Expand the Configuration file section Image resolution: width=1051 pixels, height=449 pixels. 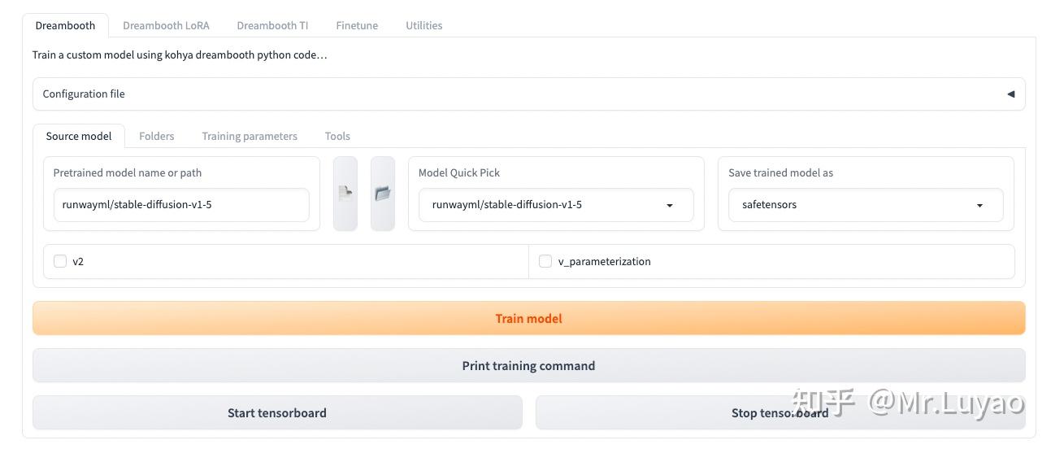(528, 94)
